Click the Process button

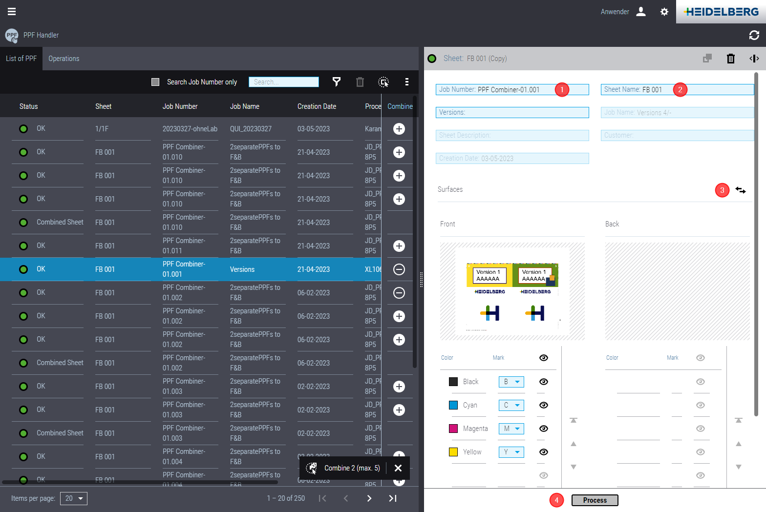point(595,500)
